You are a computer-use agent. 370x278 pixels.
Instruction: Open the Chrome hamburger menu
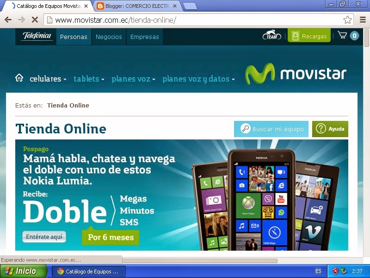[363, 20]
